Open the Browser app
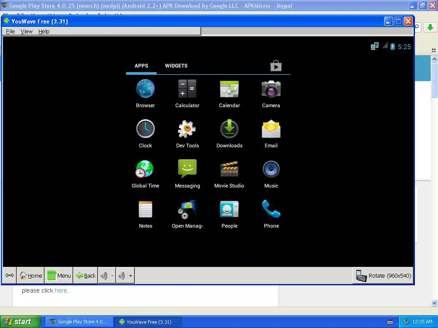Image resolution: width=438 pixels, height=328 pixels. pyautogui.click(x=145, y=94)
